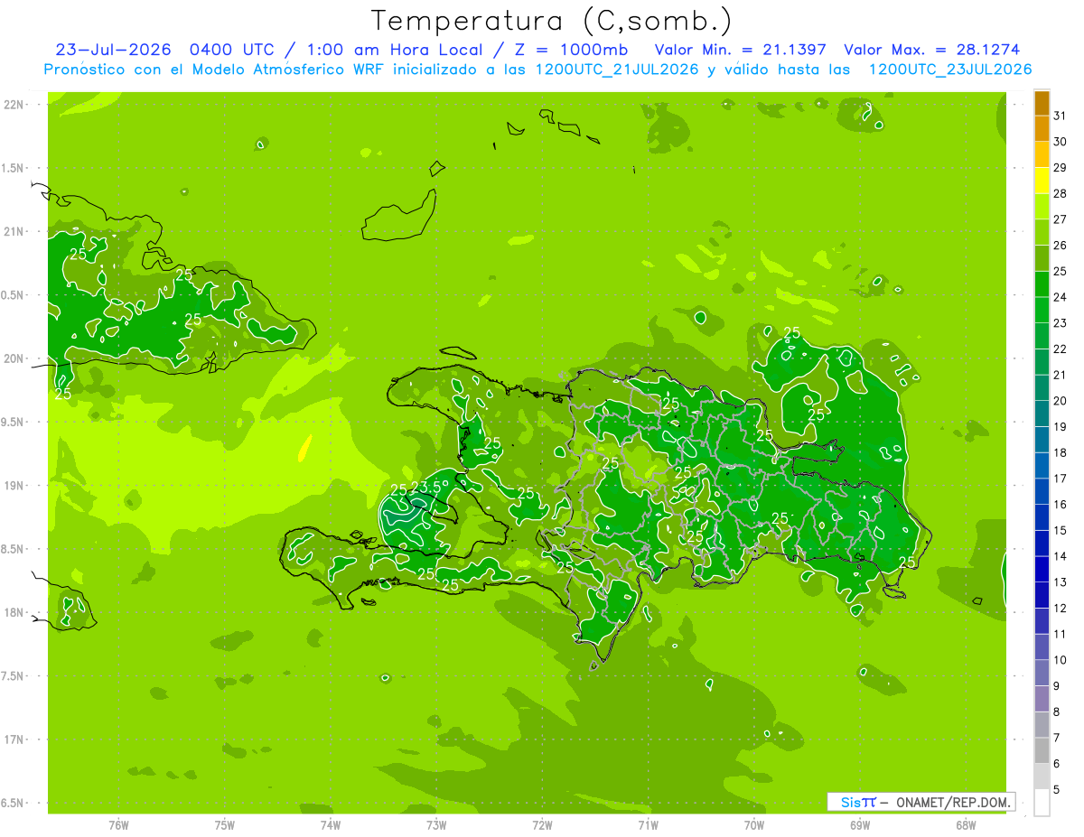1084x837 pixels.
Task: Click "Valor Min. = 21.1397"
Action: pyautogui.click(x=742, y=49)
